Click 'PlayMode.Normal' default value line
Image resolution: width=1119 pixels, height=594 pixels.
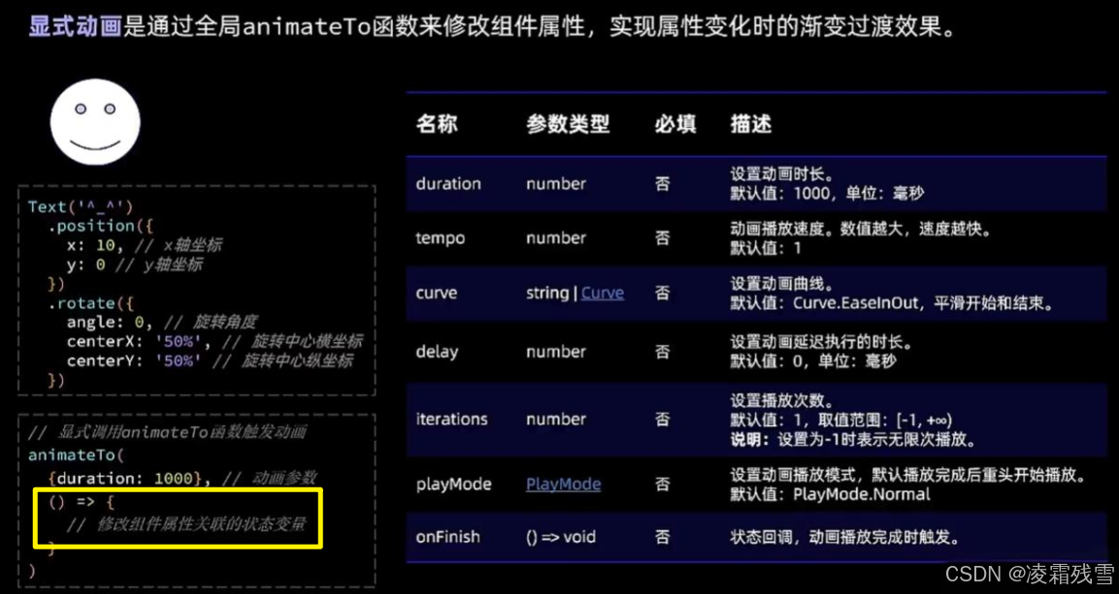coord(830,493)
